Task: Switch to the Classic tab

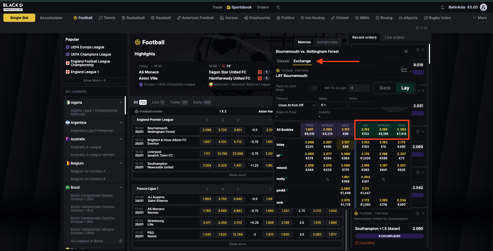Action: coord(283,61)
